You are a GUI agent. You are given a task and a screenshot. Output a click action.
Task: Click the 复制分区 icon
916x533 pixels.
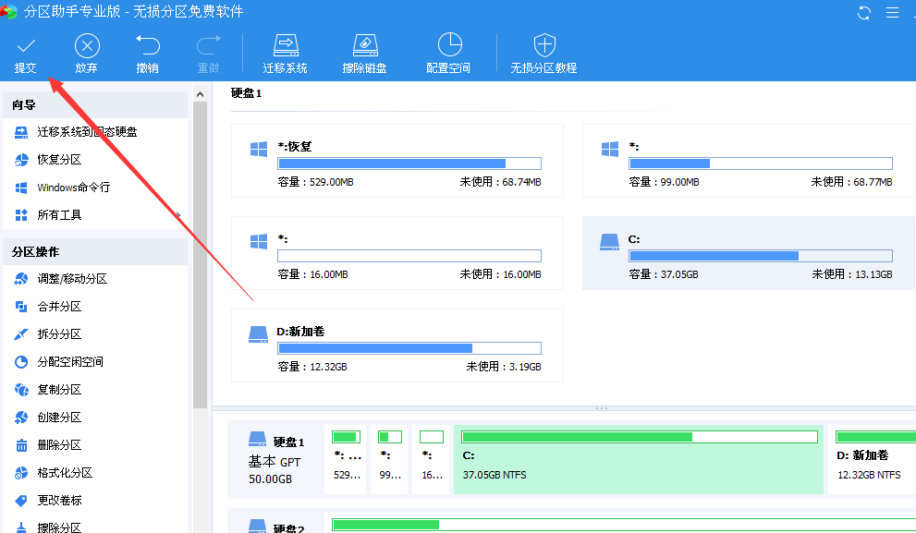point(21,390)
